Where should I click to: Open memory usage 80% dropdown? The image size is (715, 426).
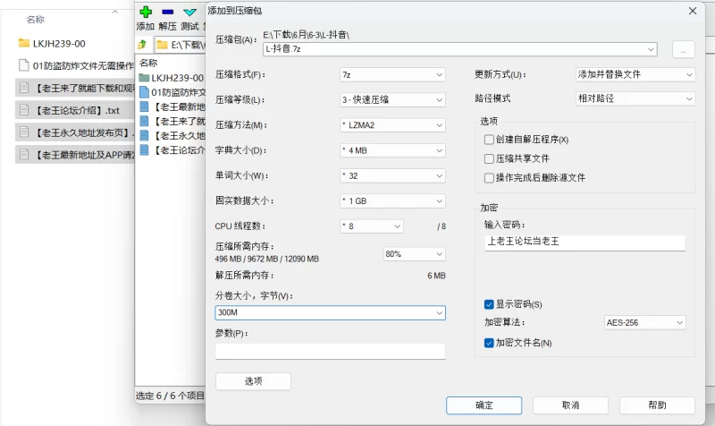414,254
